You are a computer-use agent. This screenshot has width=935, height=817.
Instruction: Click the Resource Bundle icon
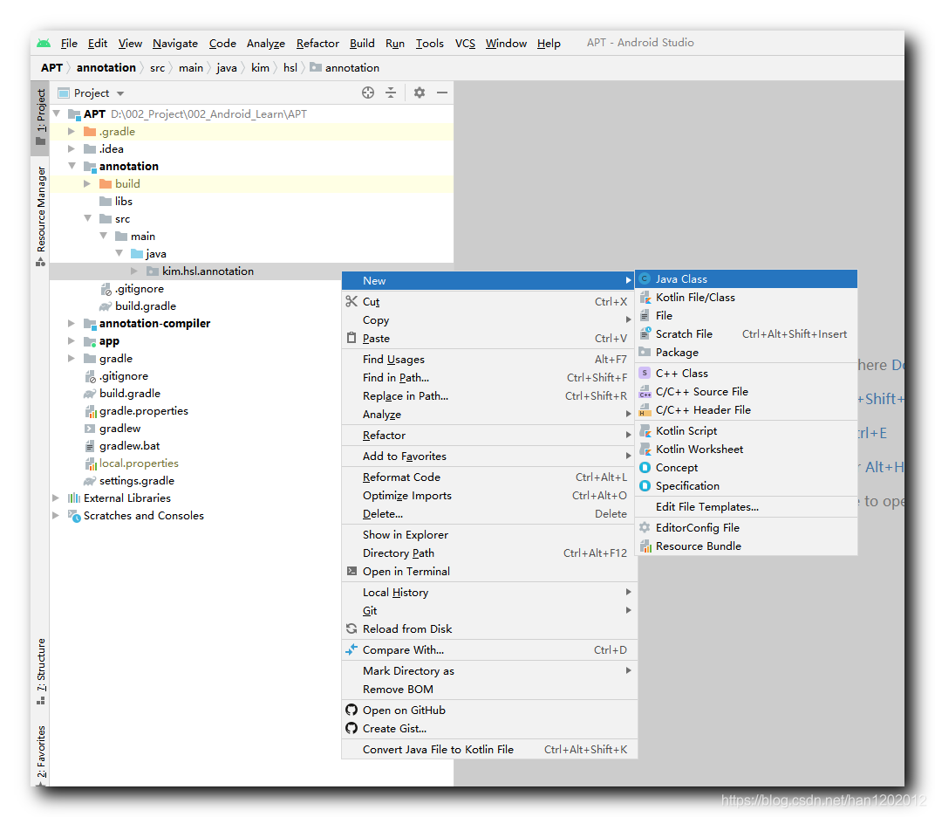(645, 546)
